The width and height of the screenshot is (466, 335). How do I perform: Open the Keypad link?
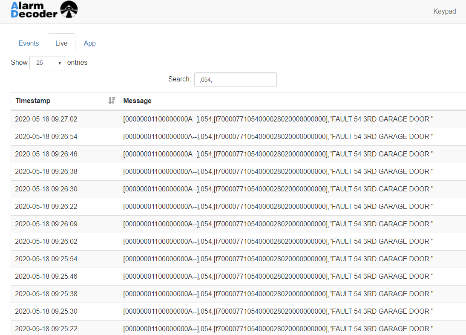click(x=444, y=12)
